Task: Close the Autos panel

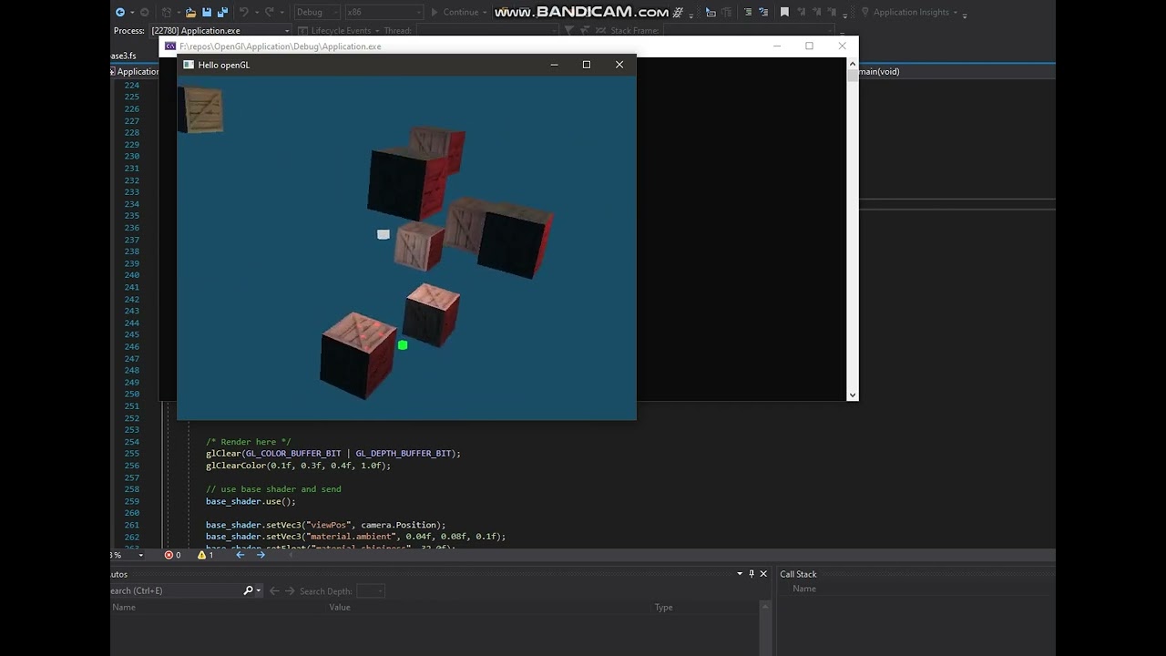Action: coord(763,574)
